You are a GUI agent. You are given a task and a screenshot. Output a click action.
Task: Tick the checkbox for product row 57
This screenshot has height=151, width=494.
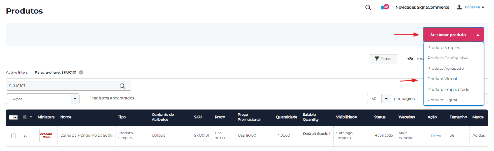13,136
